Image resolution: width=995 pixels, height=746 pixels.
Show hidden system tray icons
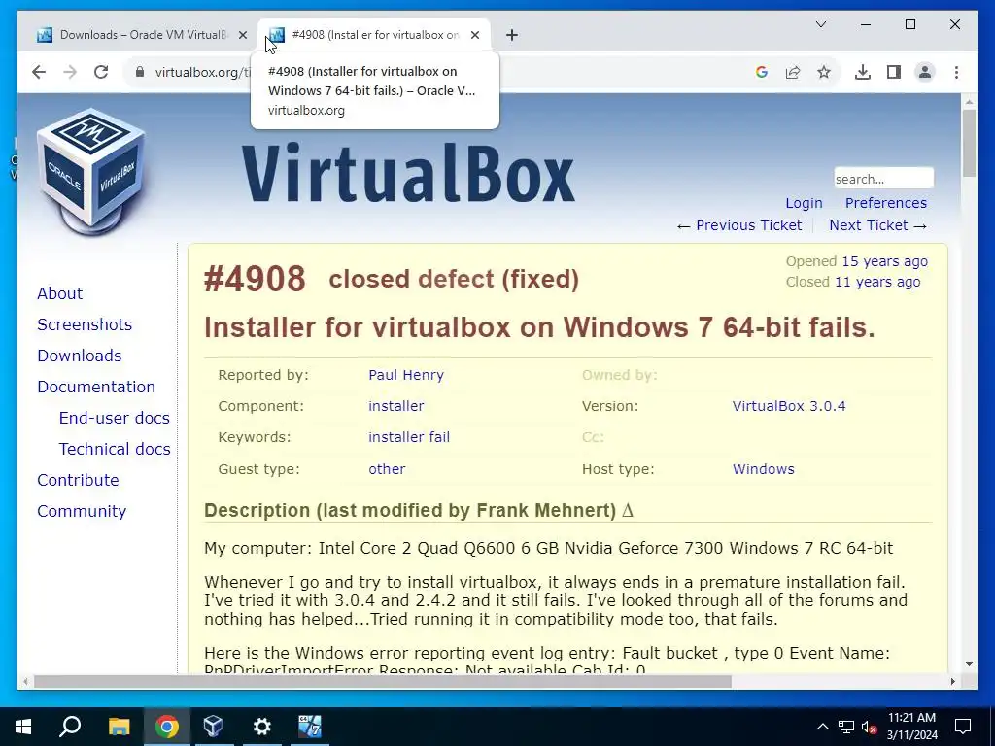[x=822, y=727]
